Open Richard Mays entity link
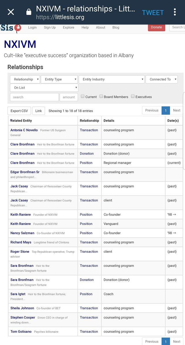 click(x=21, y=242)
